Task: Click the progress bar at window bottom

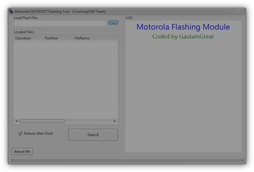Action: click(127, 160)
